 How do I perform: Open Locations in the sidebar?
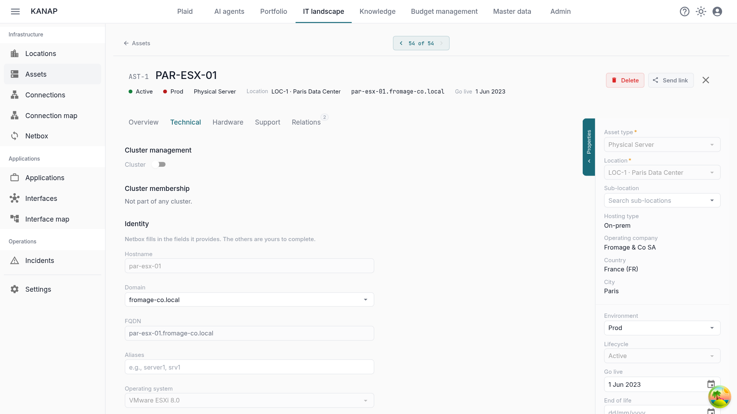pos(53,54)
